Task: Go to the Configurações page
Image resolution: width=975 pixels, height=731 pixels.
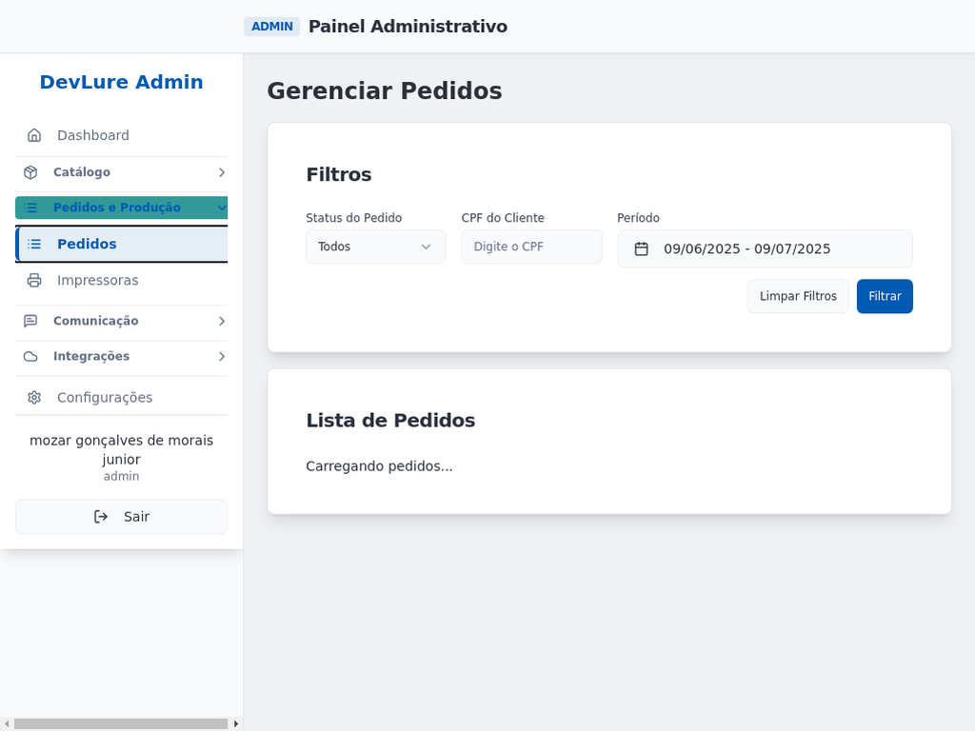Action: point(105,397)
